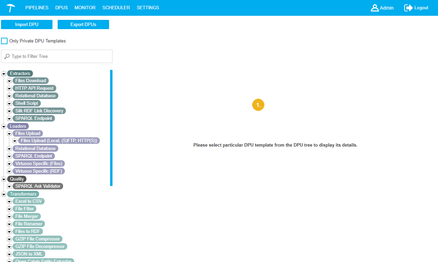Image resolution: width=438 pixels, height=262 pixels.
Task: Click the yellow step 1 marker
Action: [x=258, y=105]
